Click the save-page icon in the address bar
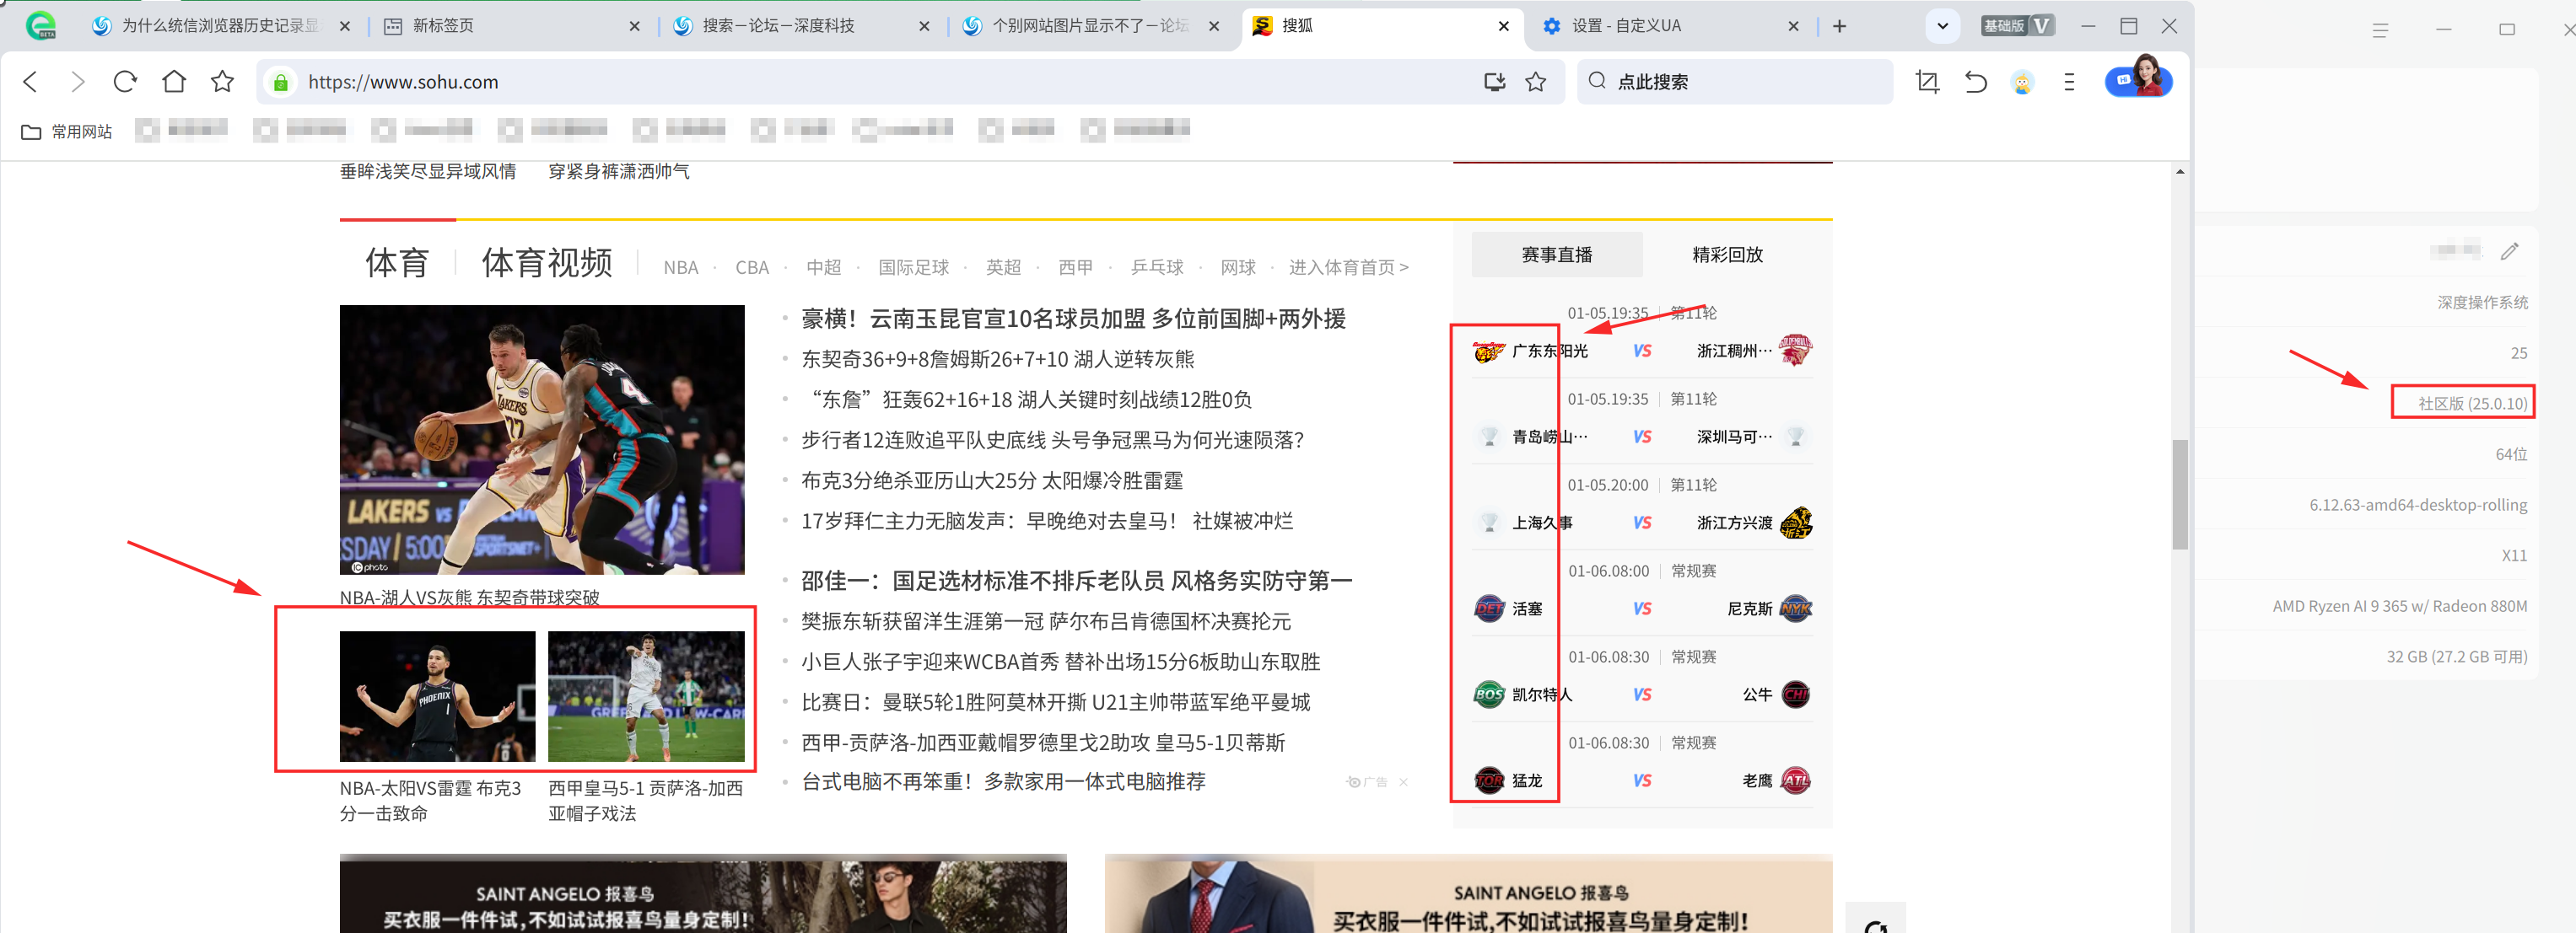Screen dimensions: 2576x933 [x=1494, y=82]
